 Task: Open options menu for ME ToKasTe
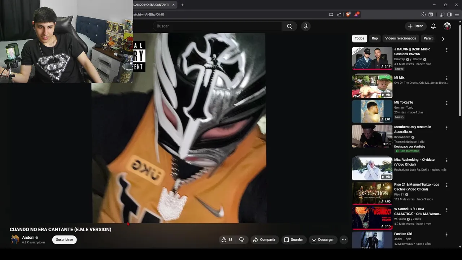(447, 103)
